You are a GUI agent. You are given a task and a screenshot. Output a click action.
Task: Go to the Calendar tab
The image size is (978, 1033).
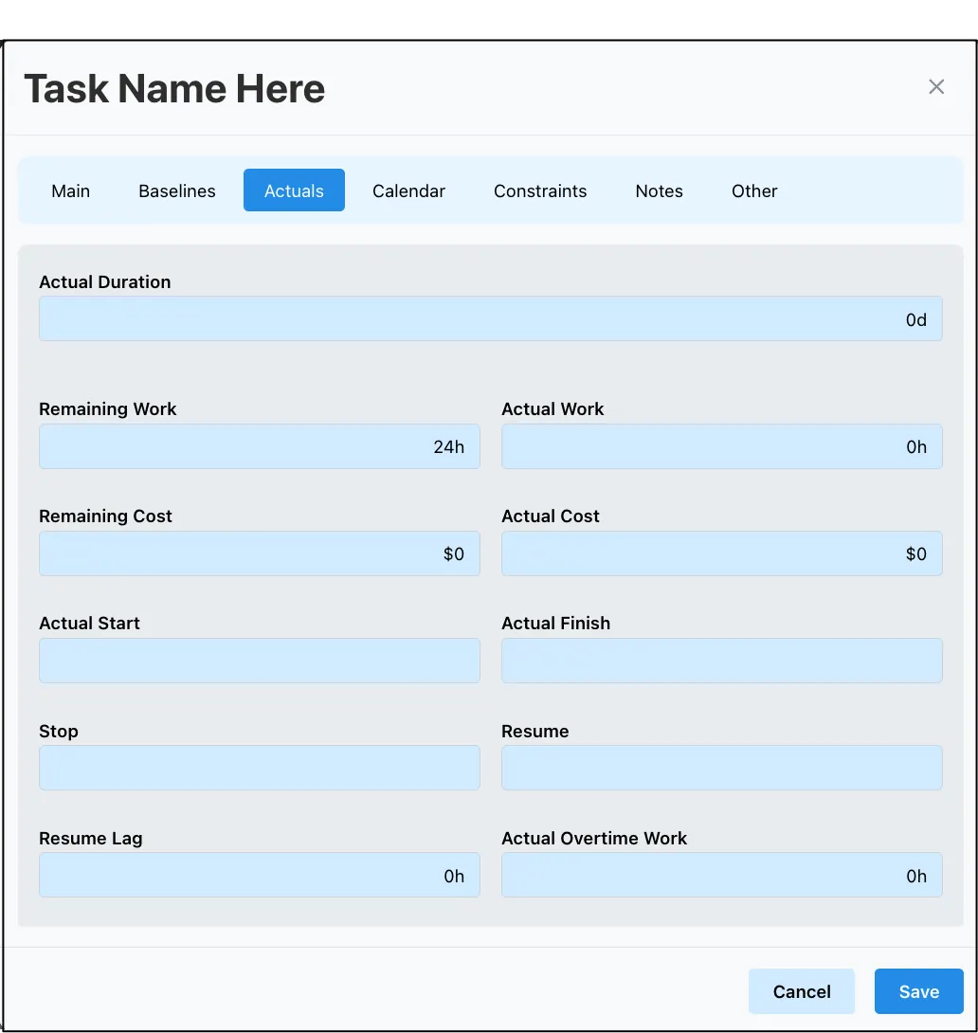[x=409, y=190]
